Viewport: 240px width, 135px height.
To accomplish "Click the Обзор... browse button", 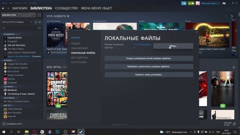I will (173, 46).
